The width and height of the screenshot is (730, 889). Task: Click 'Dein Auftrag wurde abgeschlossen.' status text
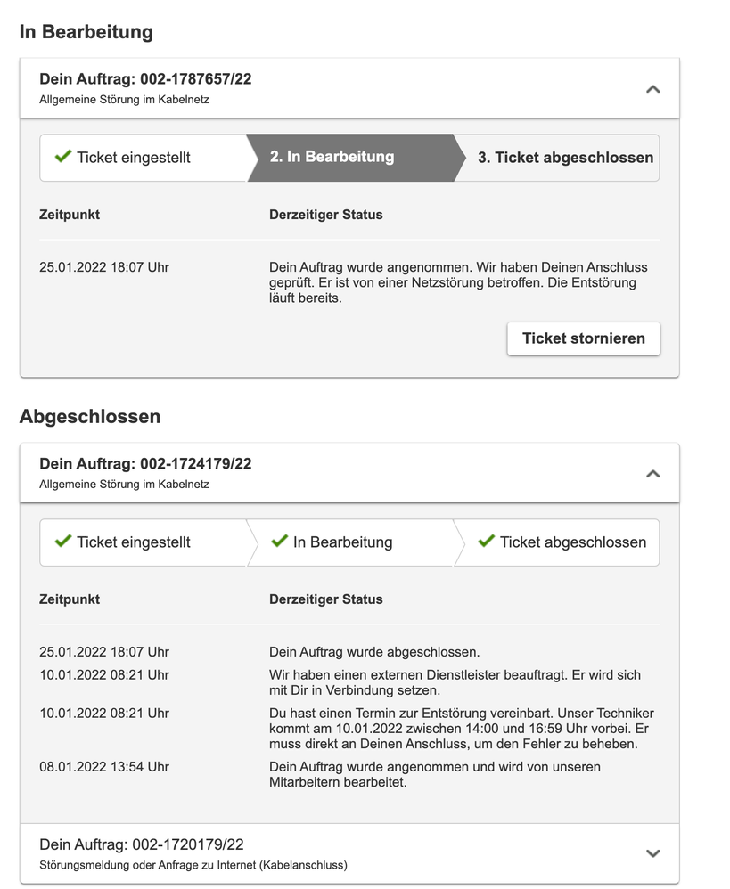pos(374,652)
